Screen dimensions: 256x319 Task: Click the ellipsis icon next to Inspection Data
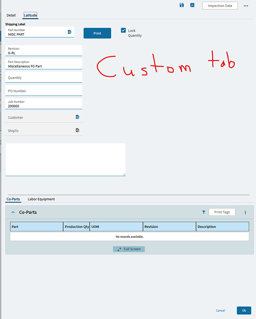pyautogui.click(x=245, y=5)
